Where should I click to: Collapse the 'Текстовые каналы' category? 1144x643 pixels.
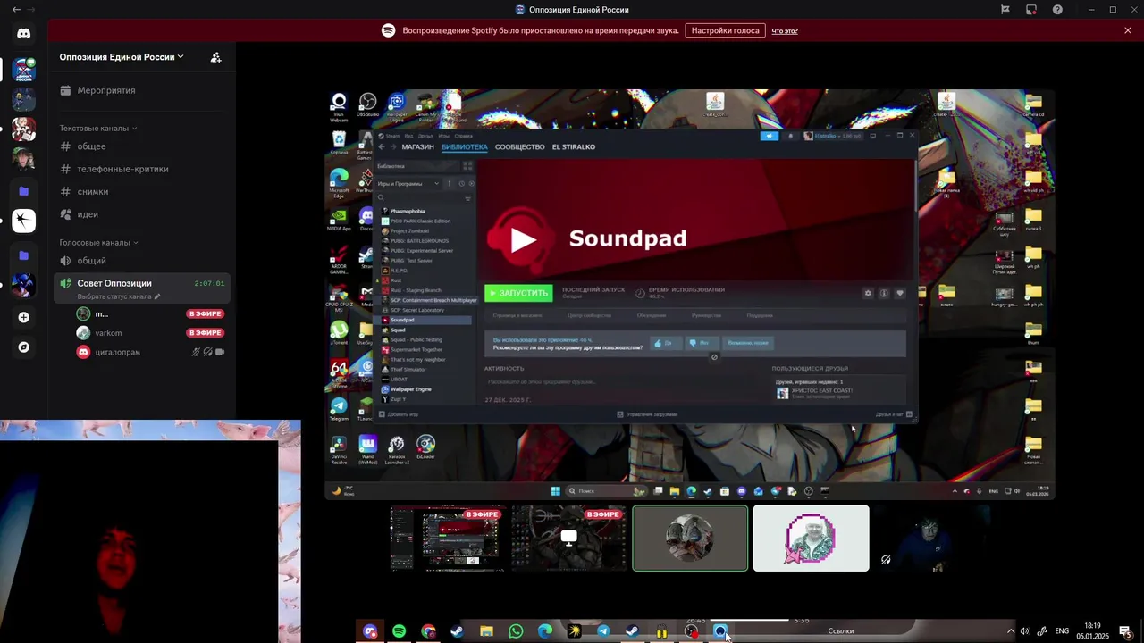click(x=98, y=128)
